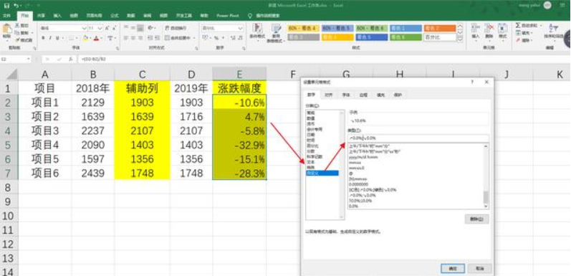The width and height of the screenshot is (571, 276).
Task: Open the font size dropdown
Action: 100,28
